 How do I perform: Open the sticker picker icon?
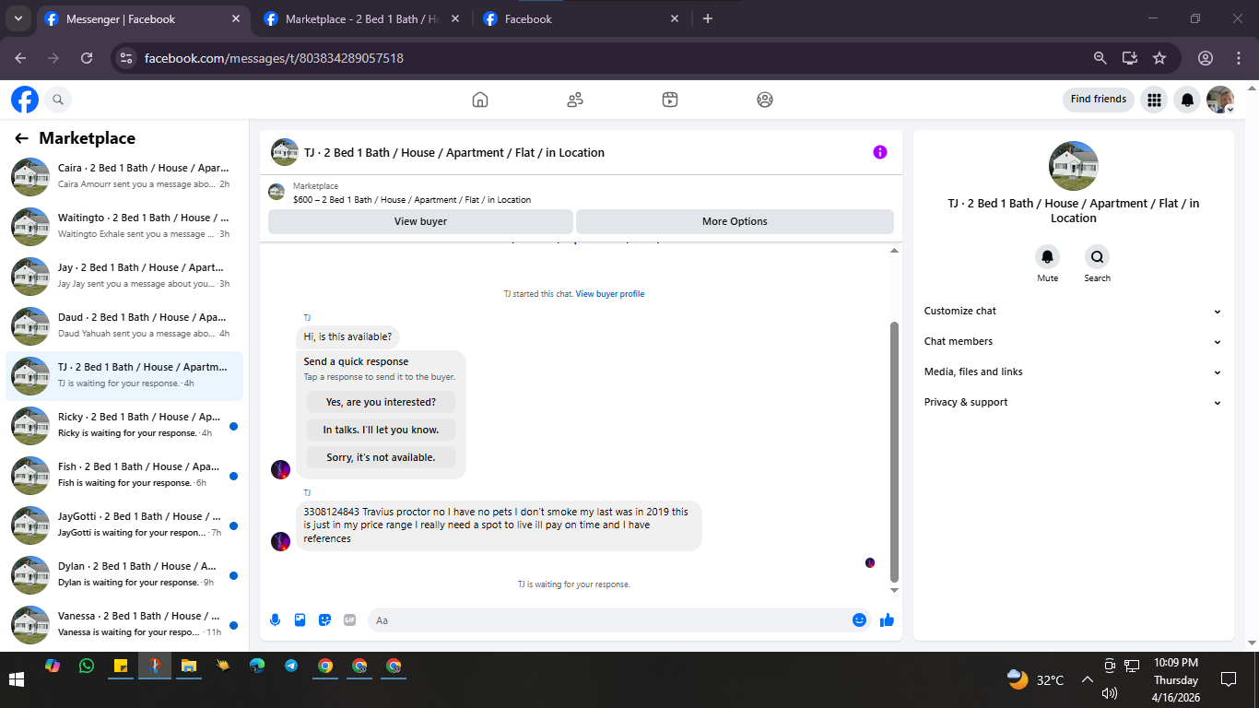(324, 620)
